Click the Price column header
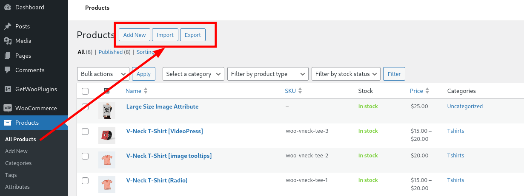 416,91
